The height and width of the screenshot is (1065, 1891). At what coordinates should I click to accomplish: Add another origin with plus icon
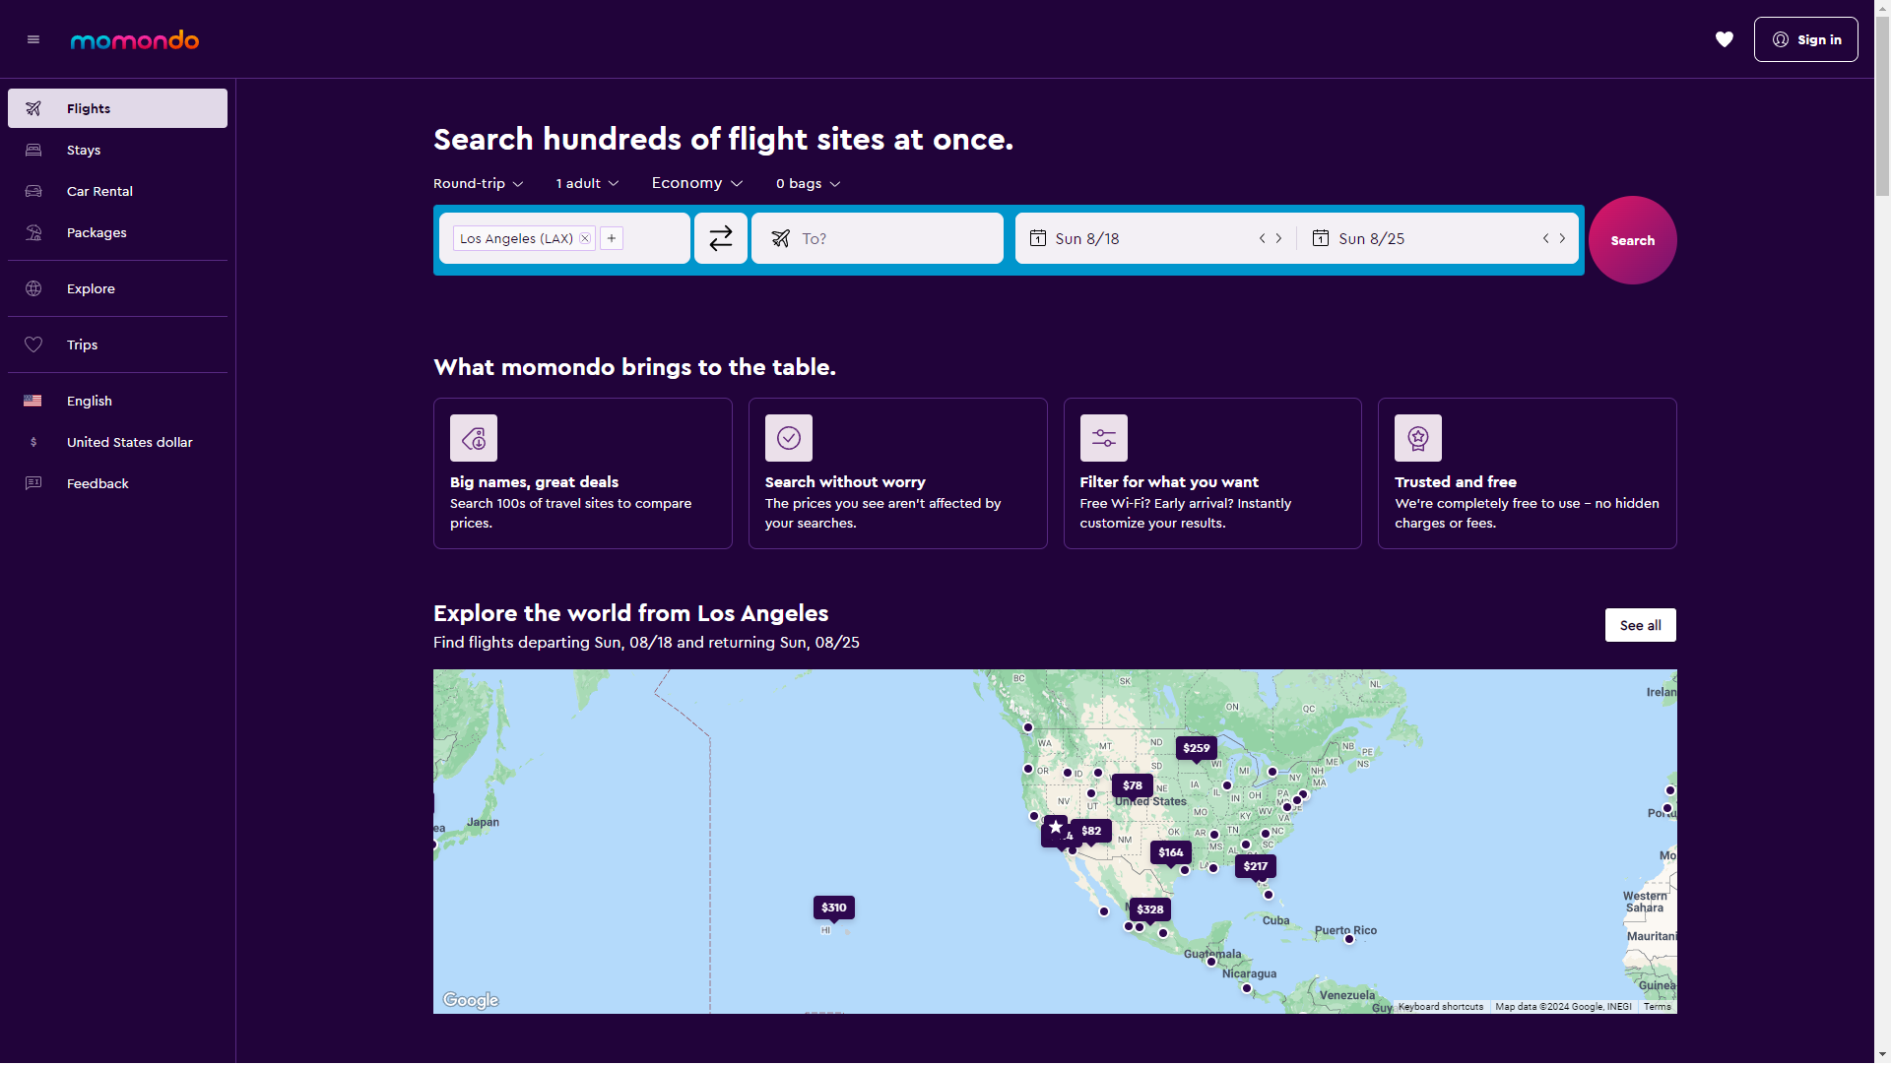[x=612, y=238]
